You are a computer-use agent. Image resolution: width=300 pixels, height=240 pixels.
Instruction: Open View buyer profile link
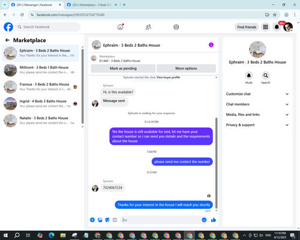(x=168, y=77)
